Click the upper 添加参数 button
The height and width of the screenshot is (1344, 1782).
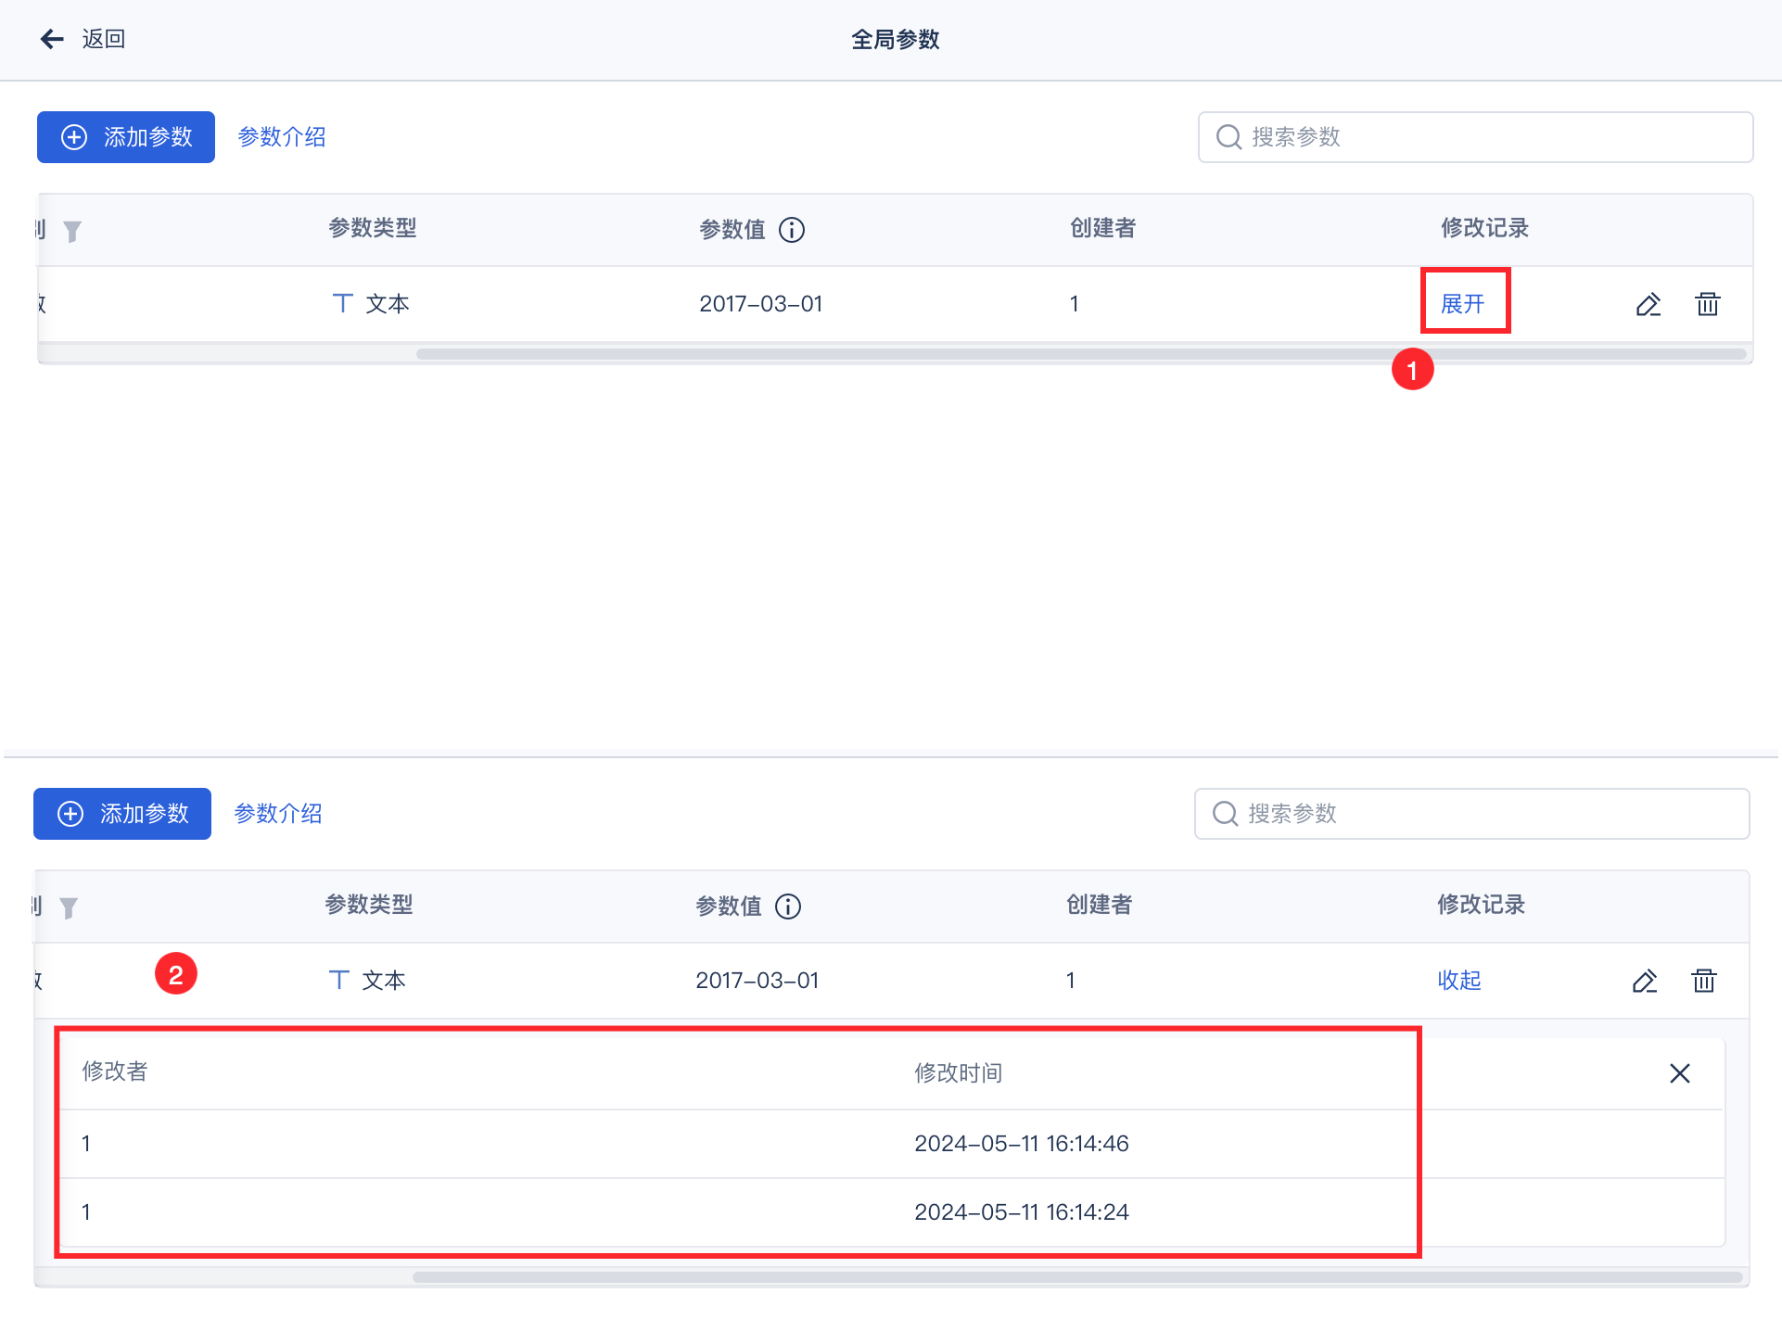pyautogui.click(x=126, y=137)
